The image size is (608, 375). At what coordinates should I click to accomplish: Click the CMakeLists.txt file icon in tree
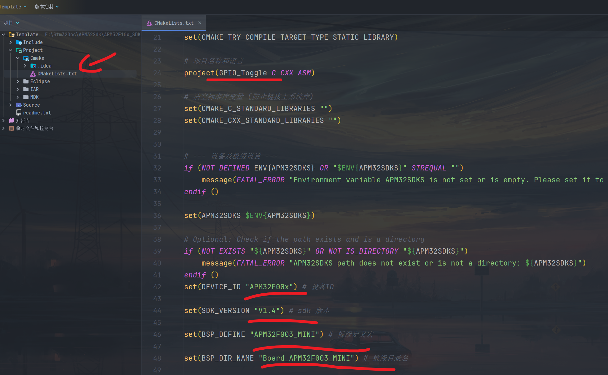(x=33, y=74)
